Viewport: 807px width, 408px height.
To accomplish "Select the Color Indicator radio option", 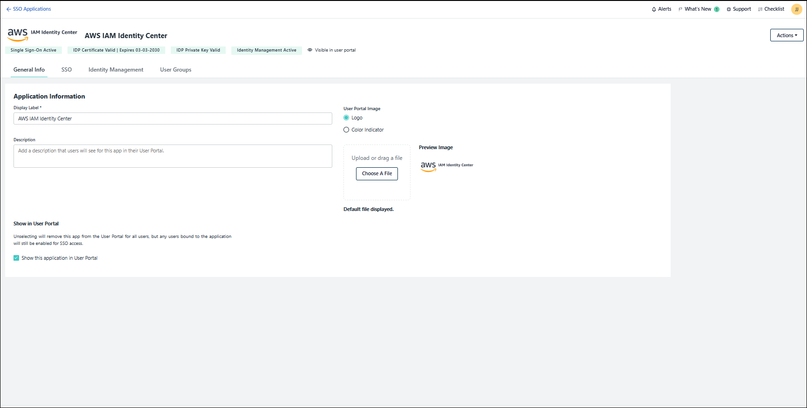I will pyautogui.click(x=346, y=130).
